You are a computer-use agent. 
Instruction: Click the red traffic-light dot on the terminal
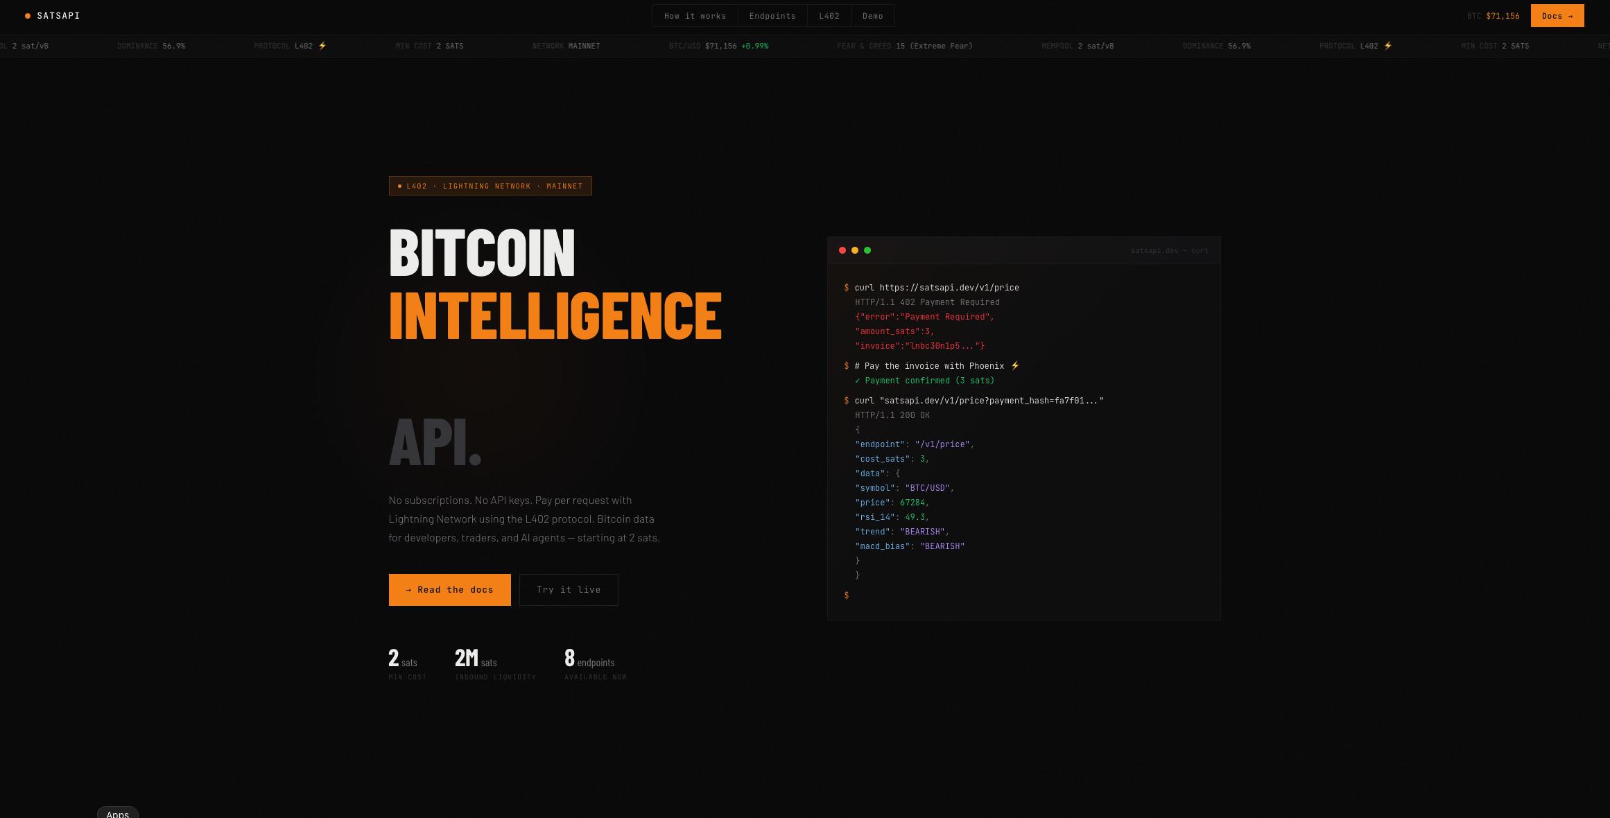tap(842, 250)
